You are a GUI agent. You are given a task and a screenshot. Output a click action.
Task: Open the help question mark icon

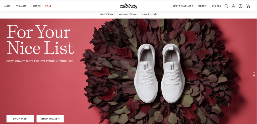[240, 6]
